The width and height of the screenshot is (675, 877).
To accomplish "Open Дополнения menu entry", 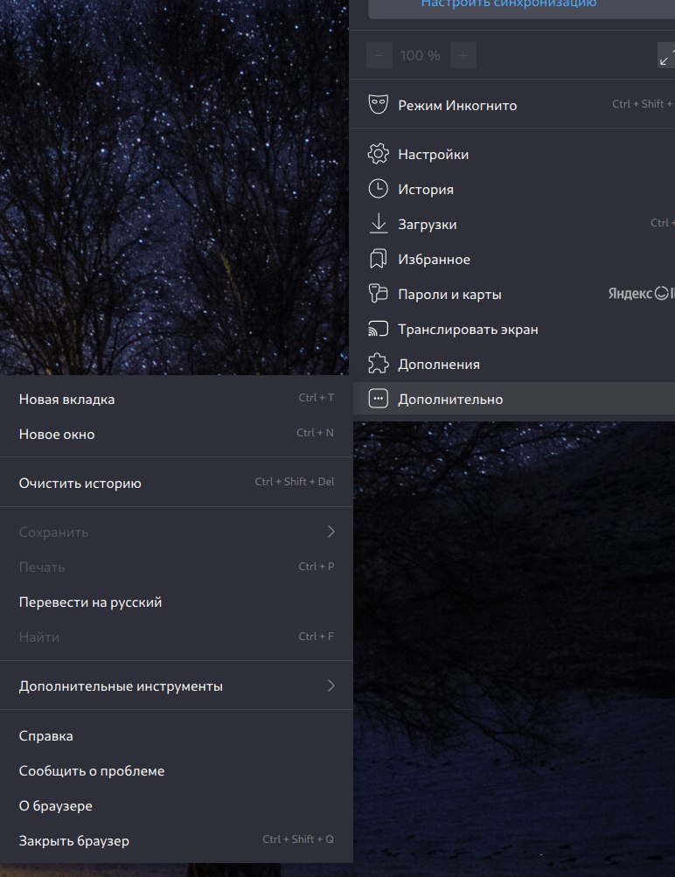I will [514, 364].
